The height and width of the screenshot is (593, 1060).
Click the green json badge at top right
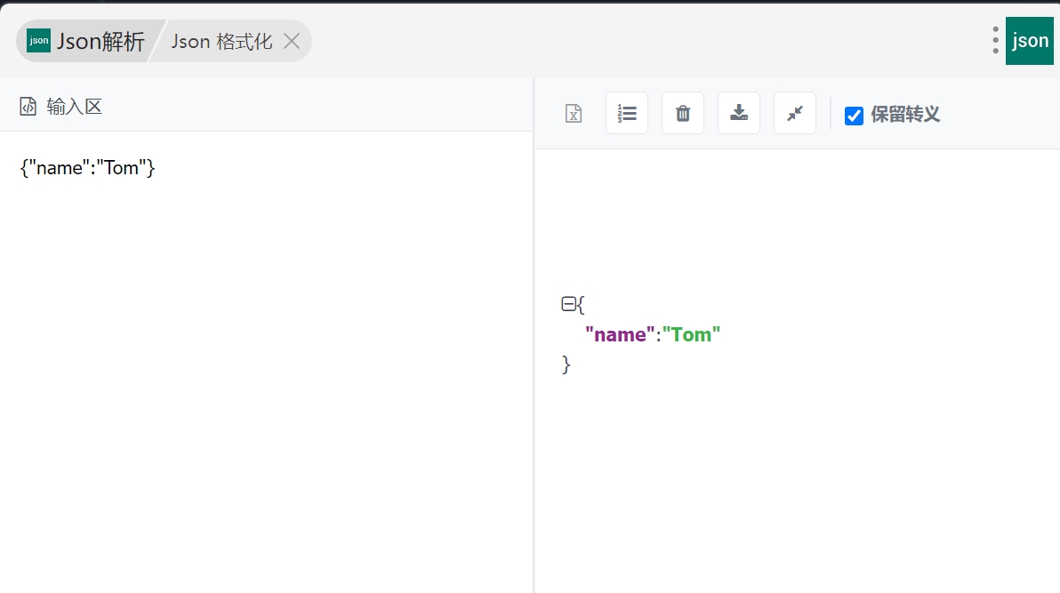click(x=1030, y=41)
